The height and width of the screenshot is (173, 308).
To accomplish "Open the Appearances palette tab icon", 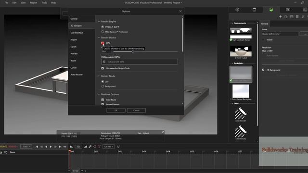I will tap(254, 10).
